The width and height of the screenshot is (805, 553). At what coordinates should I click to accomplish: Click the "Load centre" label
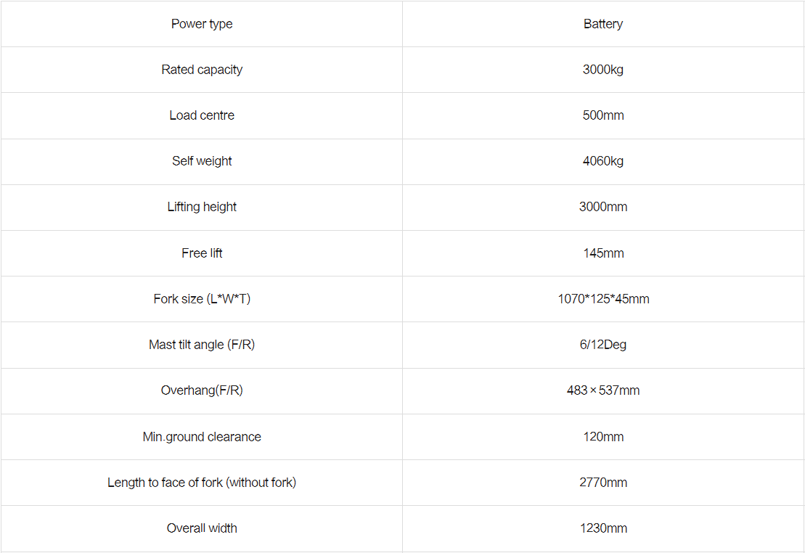tap(202, 115)
